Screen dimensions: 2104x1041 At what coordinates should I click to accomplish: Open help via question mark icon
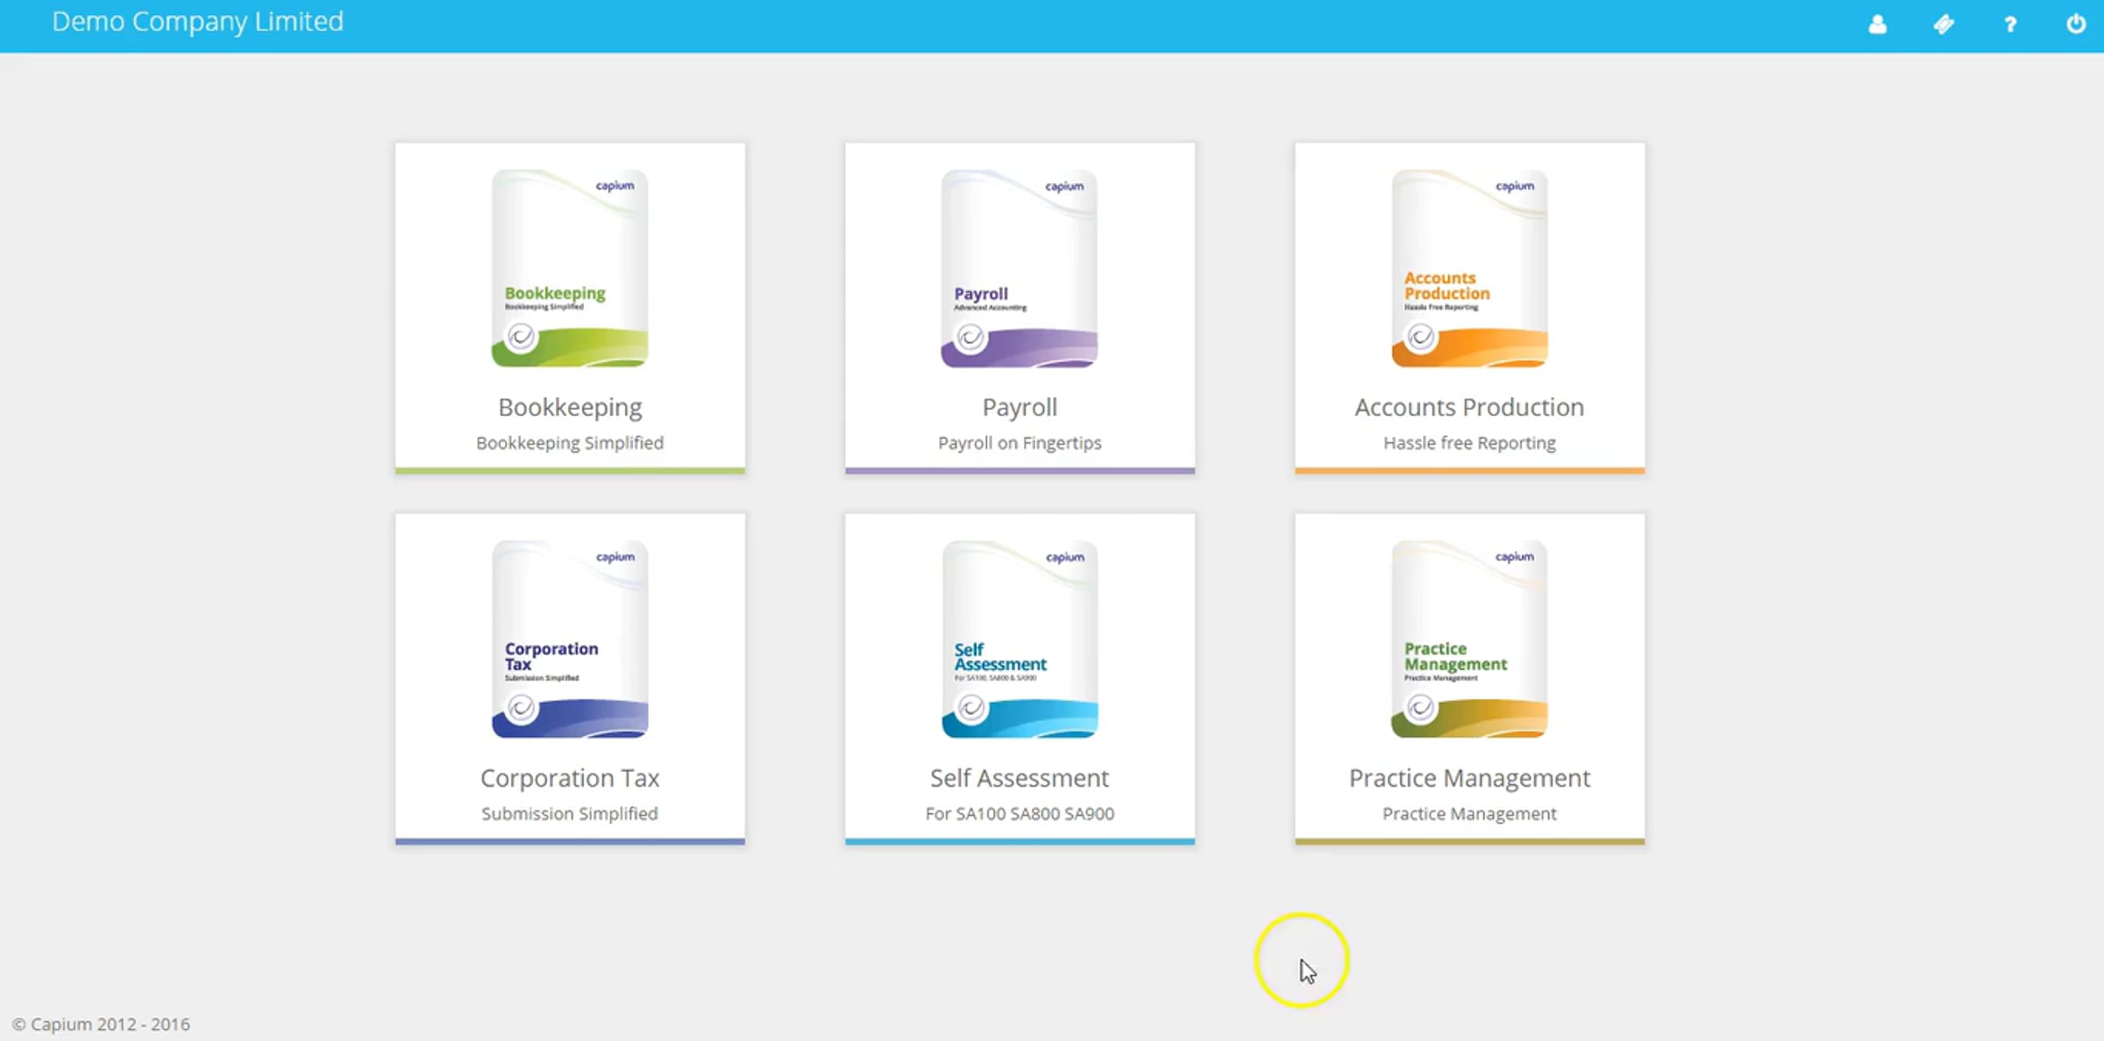tap(2010, 25)
